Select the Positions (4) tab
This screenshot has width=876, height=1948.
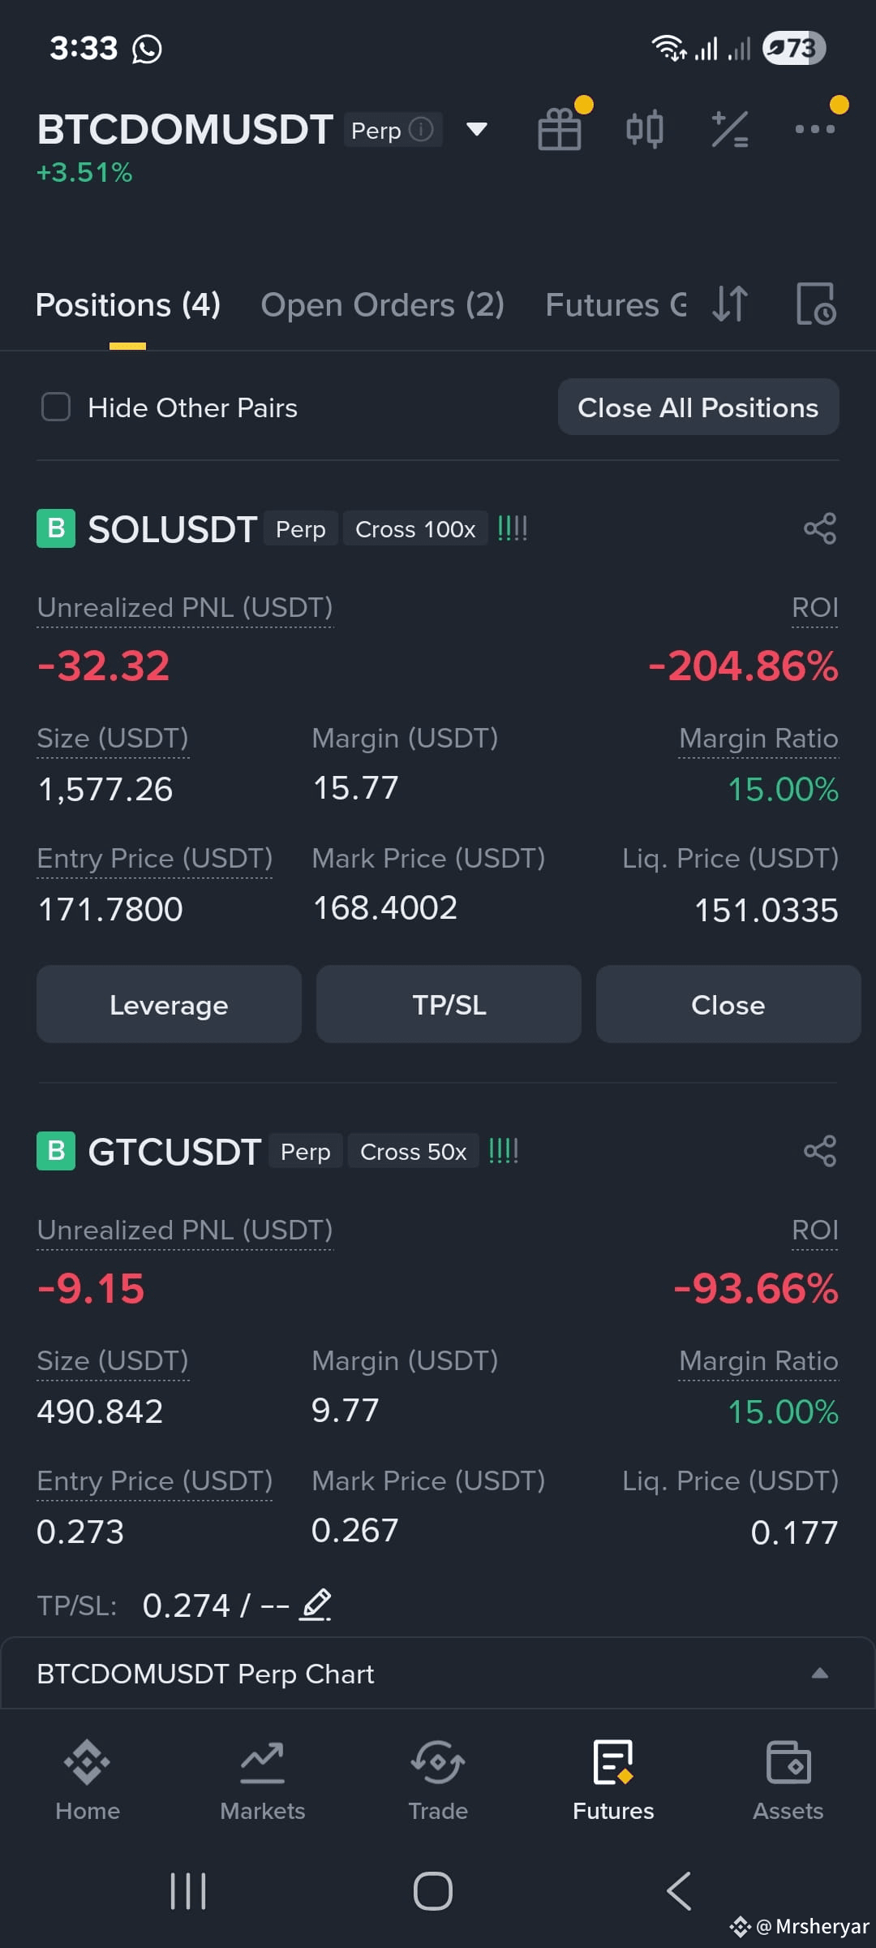tap(128, 305)
